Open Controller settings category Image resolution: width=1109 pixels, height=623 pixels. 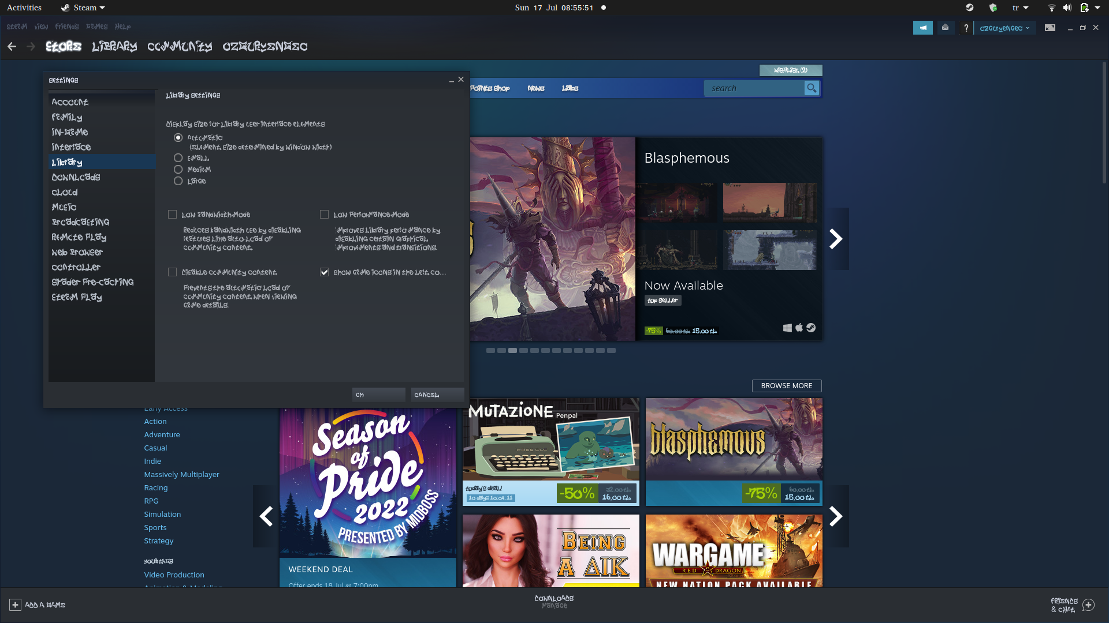coord(102,267)
